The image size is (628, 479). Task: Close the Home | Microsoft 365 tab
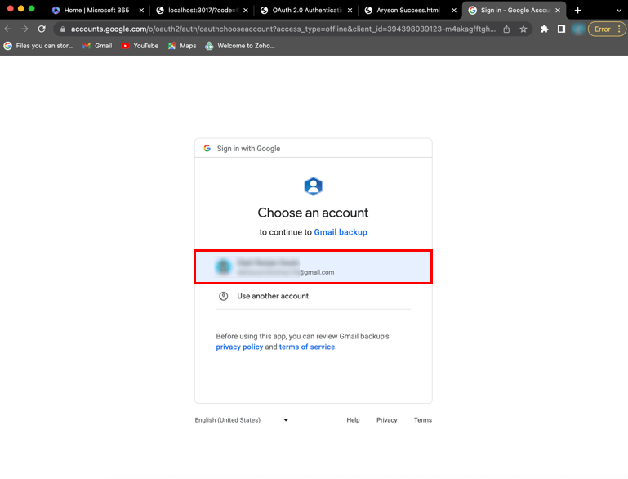click(x=141, y=11)
